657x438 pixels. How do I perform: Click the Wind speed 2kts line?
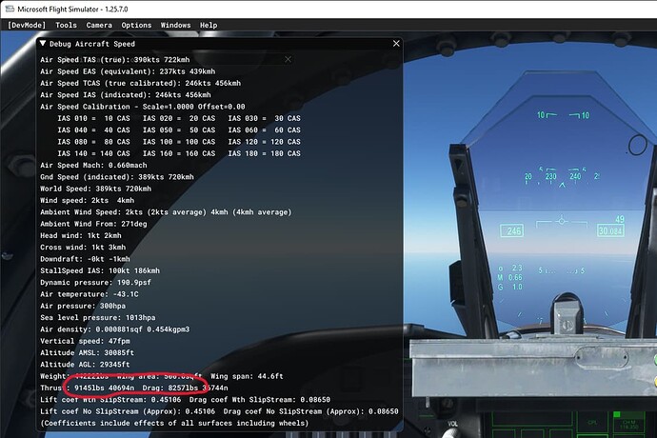click(88, 200)
